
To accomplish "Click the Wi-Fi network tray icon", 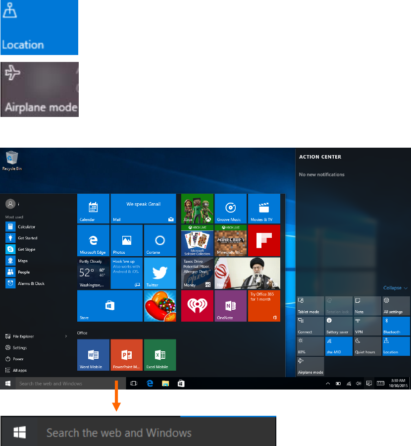I will click(x=349, y=384).
